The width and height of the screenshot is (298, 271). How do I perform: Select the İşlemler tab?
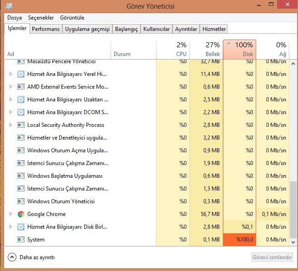pos(17,29)
